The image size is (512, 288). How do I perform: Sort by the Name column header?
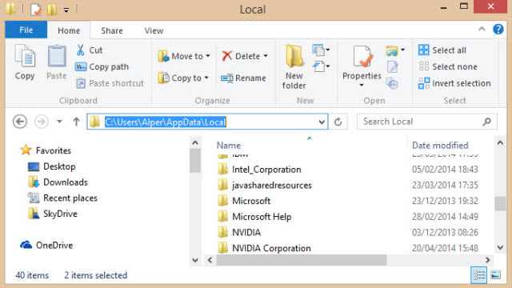tap(229, 146)
